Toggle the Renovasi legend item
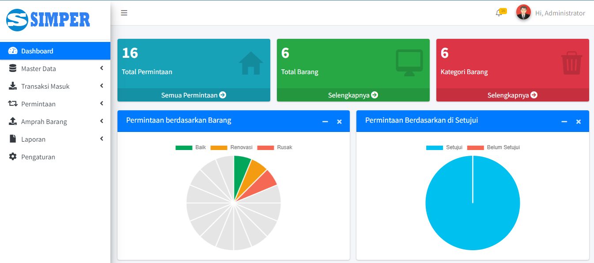The width and height of the screenshot is (594, 263). click(231, 147)
